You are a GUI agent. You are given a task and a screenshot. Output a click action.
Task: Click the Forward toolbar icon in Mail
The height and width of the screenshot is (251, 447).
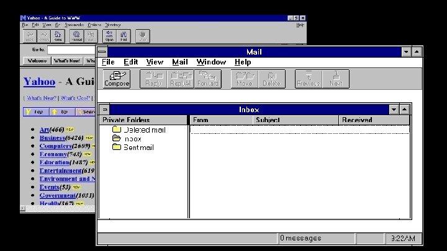208,79
